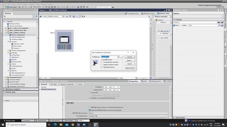227x127 pixels.
Task: Open HMI_2 device selector dropdown in device view
Action: pos(63,17)
